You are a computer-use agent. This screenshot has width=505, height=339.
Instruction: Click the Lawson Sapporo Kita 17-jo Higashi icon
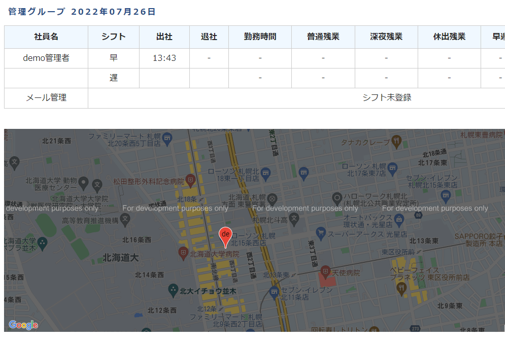(393, 169)
